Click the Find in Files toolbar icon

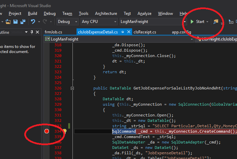point(216,22)
